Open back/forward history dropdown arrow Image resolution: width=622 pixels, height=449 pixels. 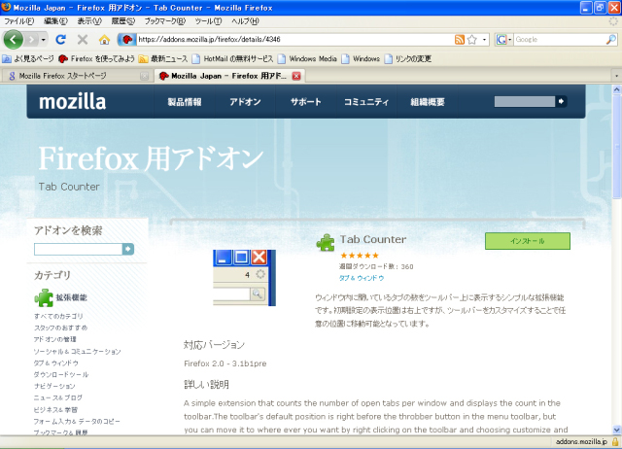[43, 40]
